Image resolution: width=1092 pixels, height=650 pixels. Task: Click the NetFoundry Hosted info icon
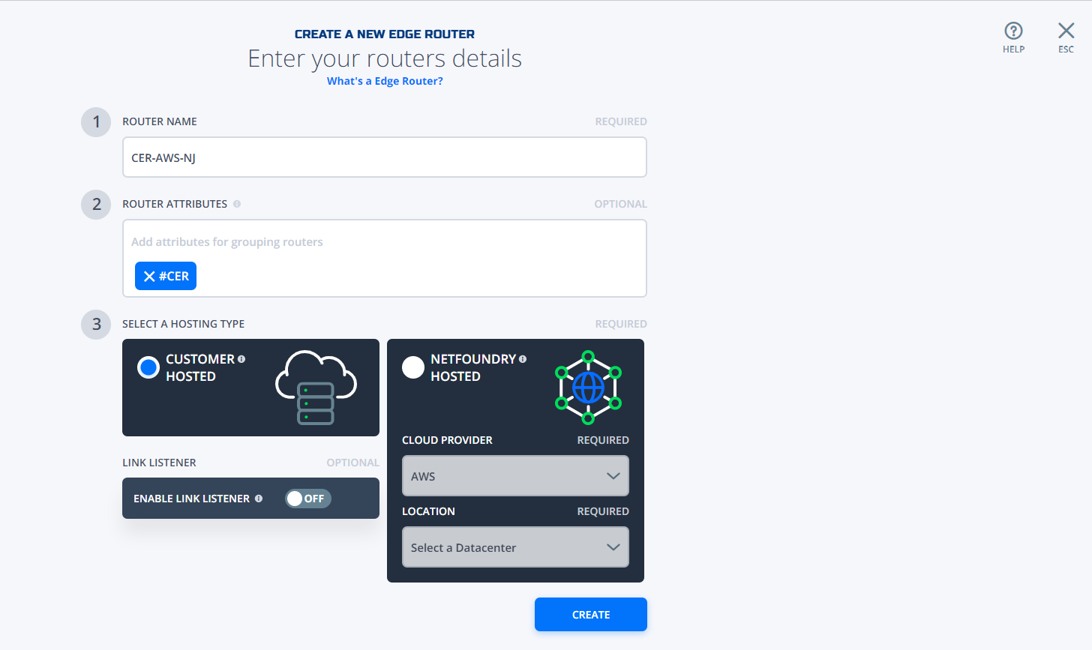(x=523, y=359)
